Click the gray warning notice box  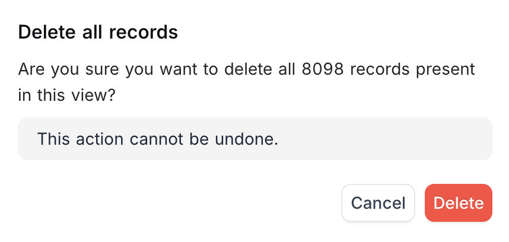255,139
